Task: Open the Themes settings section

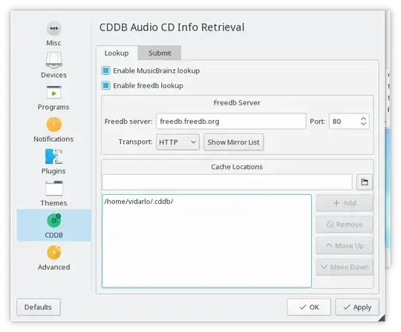Action: (53, 193)
